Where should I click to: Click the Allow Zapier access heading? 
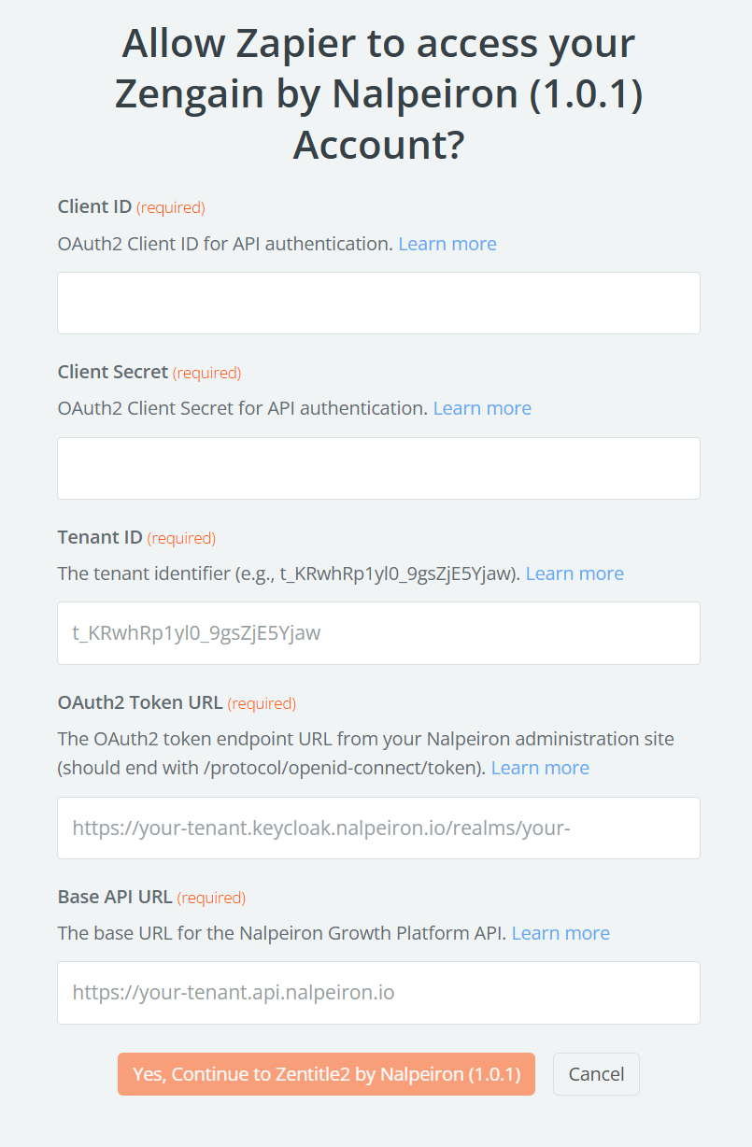pos(378,94)
